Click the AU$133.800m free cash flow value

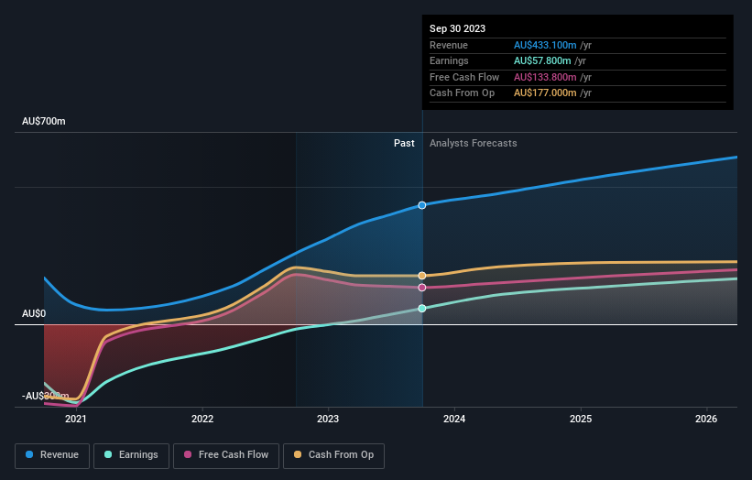click(545, 77)
